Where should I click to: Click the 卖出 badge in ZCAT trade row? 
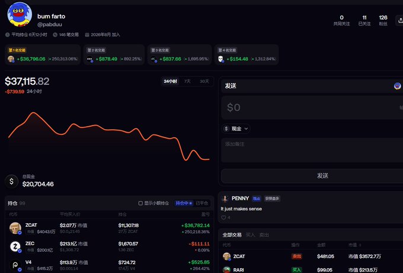296,256
